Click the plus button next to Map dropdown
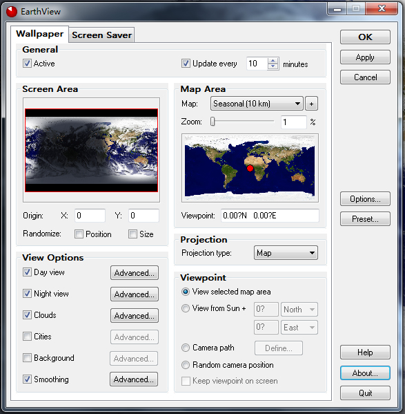The height and width of the screenshot is (414, 405). tap(311, 104)
